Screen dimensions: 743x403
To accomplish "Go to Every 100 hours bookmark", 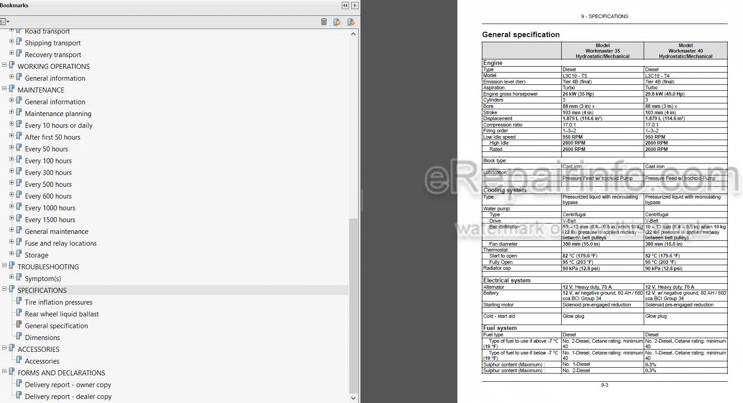I will (48, 161).
